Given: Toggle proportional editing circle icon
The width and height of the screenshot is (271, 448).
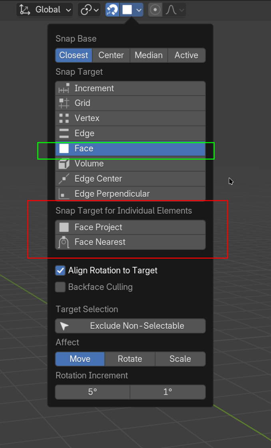Looking at the screenshot, I should coord(155,10).
